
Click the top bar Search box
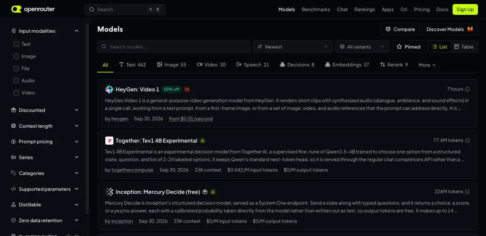coord(125,9)
